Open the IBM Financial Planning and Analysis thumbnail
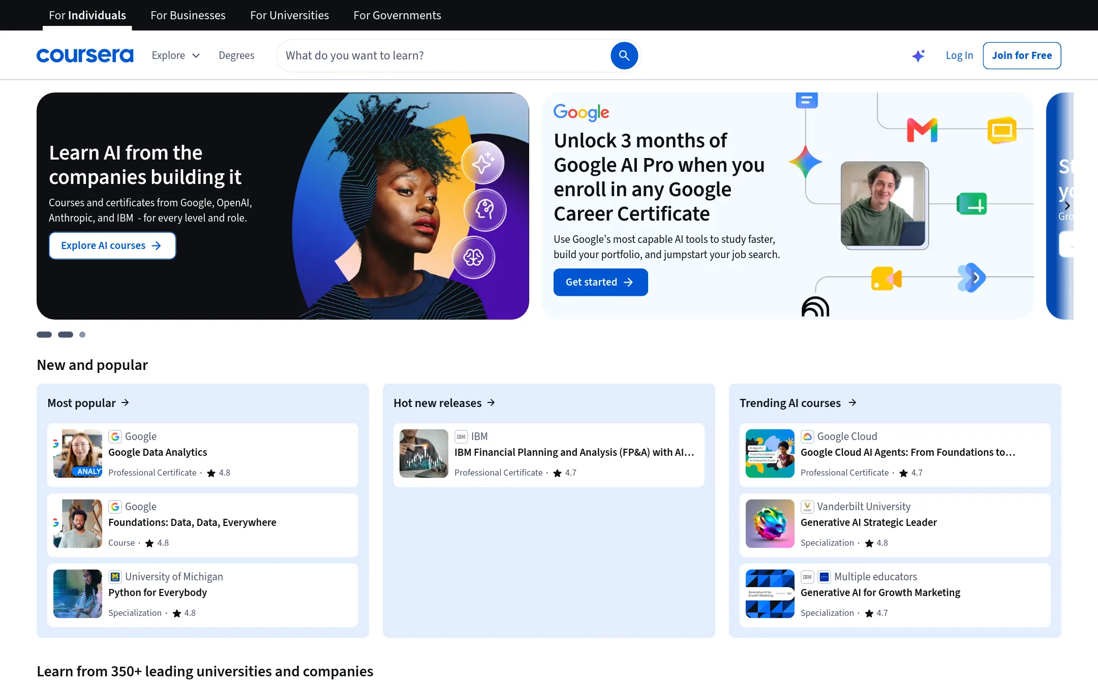This screenshot has height=686, width=1098. pos(424,453)
